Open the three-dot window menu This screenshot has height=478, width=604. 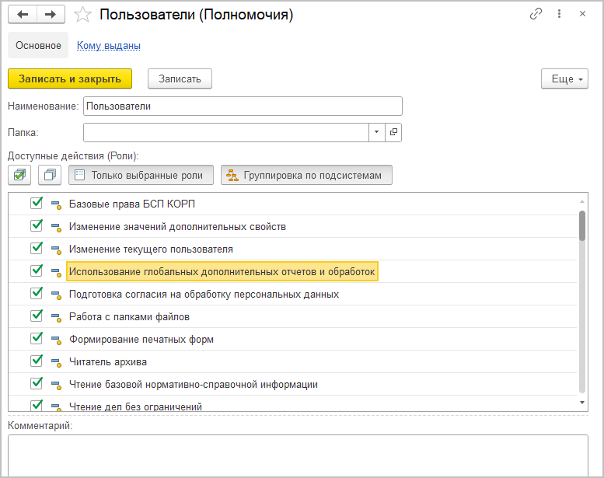pyautogui.click(x=560, y=14)
